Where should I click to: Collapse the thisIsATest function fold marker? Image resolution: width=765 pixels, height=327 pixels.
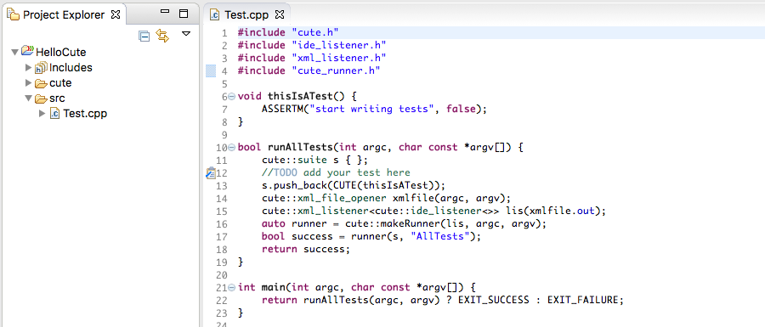click(232, 97)
